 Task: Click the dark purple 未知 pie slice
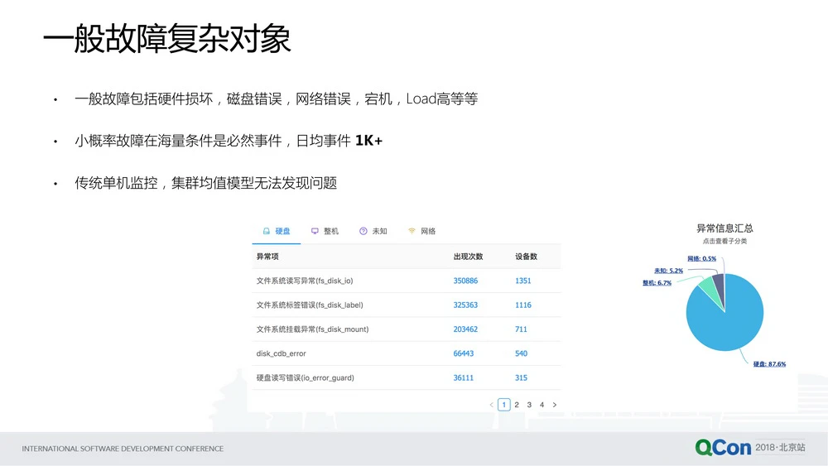[720, 287]
